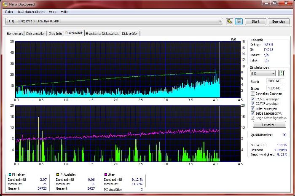The height and width of the screenshot is (196, 295).
Task: Uncheck C2/PIF anzeigen
Action: click(x=253, y=104)
